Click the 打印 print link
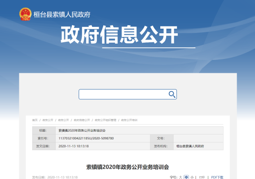The width and height of the screenshot is (255, 179). pyautogui.click(x=202, y=177)
